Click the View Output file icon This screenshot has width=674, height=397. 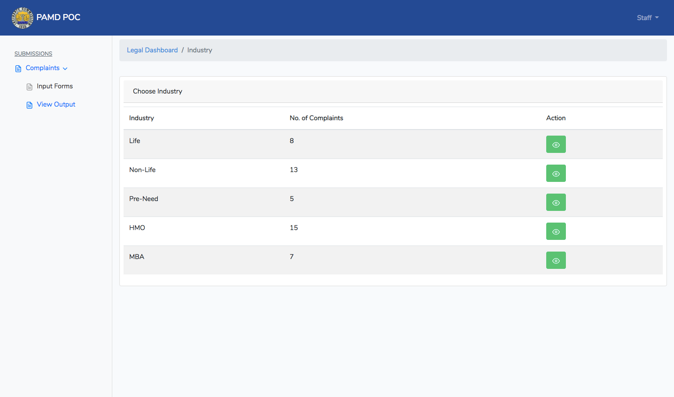29,105
